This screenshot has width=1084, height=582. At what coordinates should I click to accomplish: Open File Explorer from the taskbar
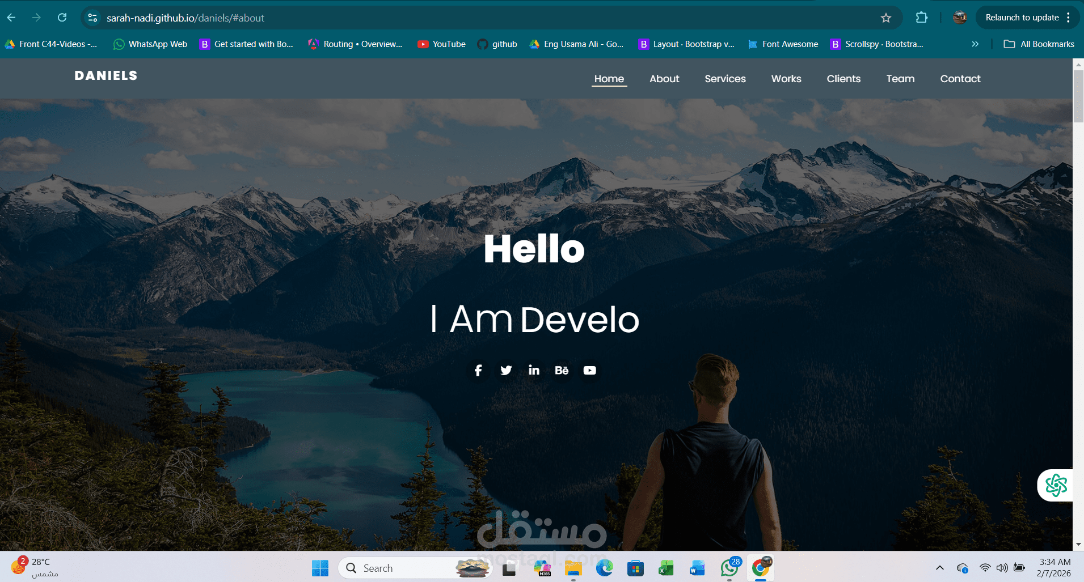coord(573,568)
